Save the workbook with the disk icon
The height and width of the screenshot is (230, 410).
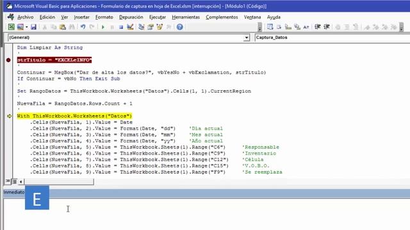pyautogui.click(x=33, y=27)
